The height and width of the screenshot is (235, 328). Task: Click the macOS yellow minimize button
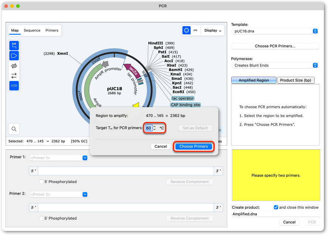12,6
